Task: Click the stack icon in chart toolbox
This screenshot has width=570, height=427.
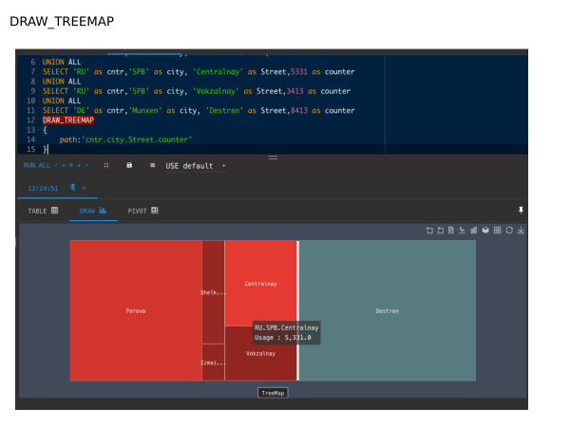Action: tap(485, 231)
